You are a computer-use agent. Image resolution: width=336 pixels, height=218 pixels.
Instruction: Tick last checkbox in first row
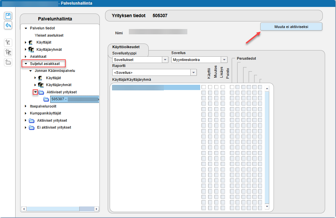260,87
